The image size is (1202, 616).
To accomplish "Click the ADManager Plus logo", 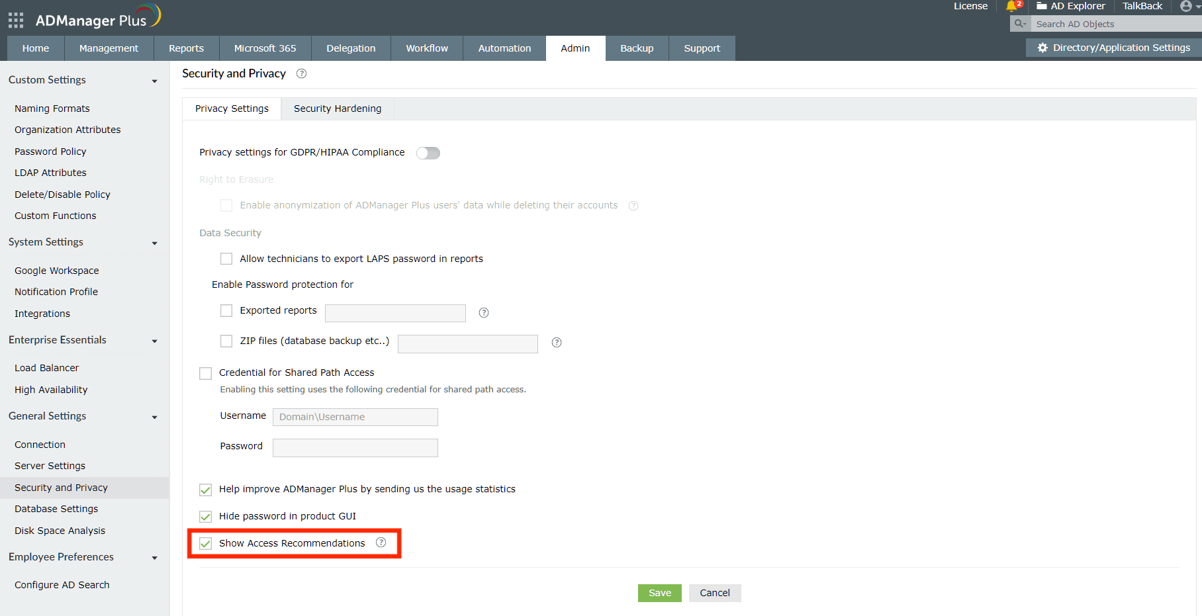I will (x=98, y=17).
